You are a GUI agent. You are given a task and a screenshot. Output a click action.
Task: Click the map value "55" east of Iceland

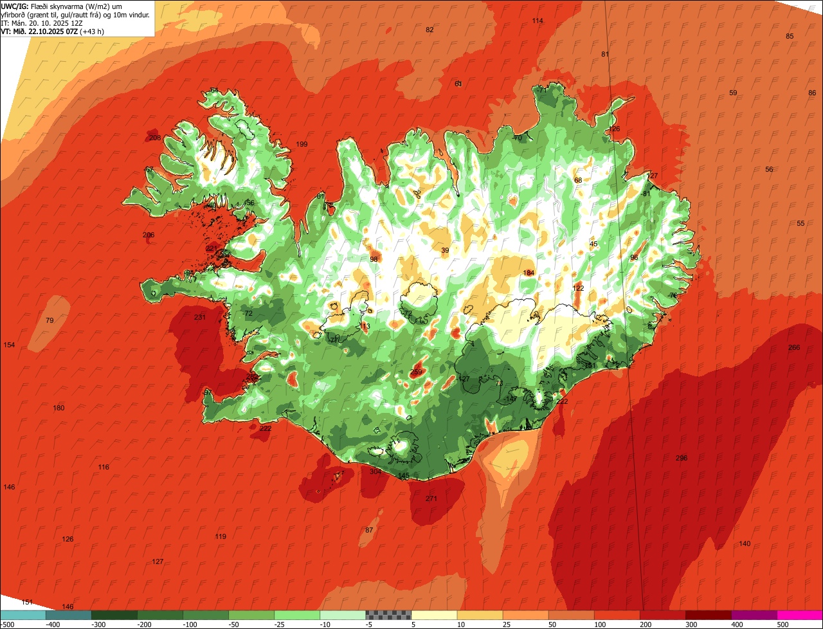pyautogui.click(x=800, y=223)
